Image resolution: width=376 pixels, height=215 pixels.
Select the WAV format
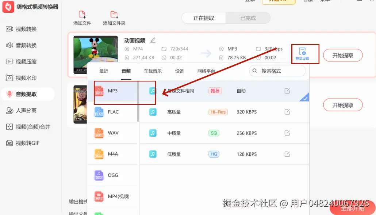pos(112,133)
